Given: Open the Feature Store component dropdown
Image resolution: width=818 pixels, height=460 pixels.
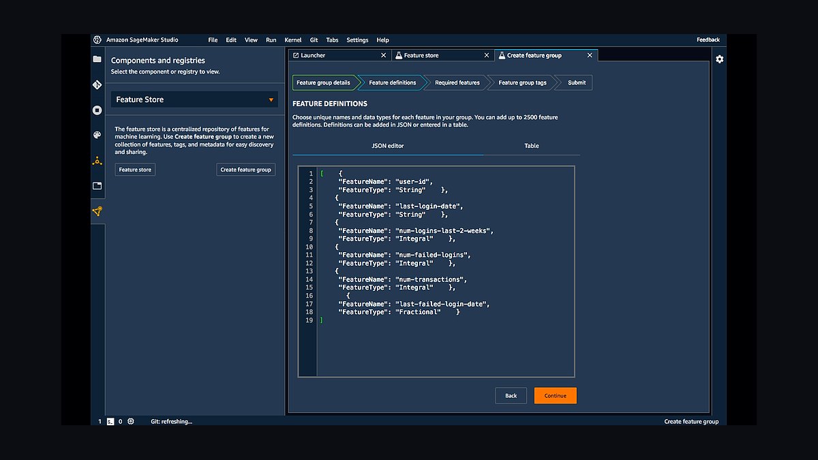Looking at the screenshot, I should pos(194,99).
